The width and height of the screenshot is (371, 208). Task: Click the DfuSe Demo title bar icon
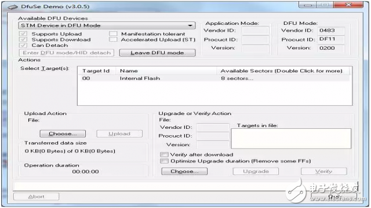[x=13, y=7]
